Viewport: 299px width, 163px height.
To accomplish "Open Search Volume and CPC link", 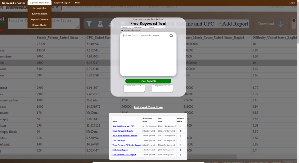I will (123, 126).
